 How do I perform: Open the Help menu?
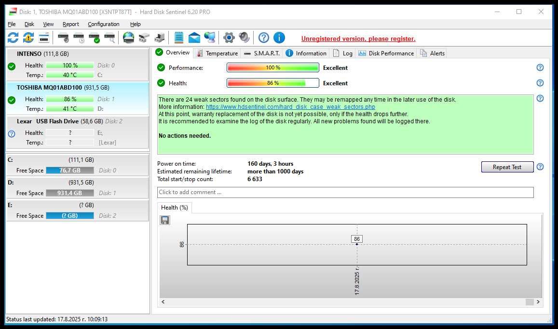click(135, 24)
